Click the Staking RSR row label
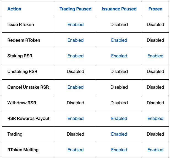Viewport: 170px width, 159px height. click(20, 56)
